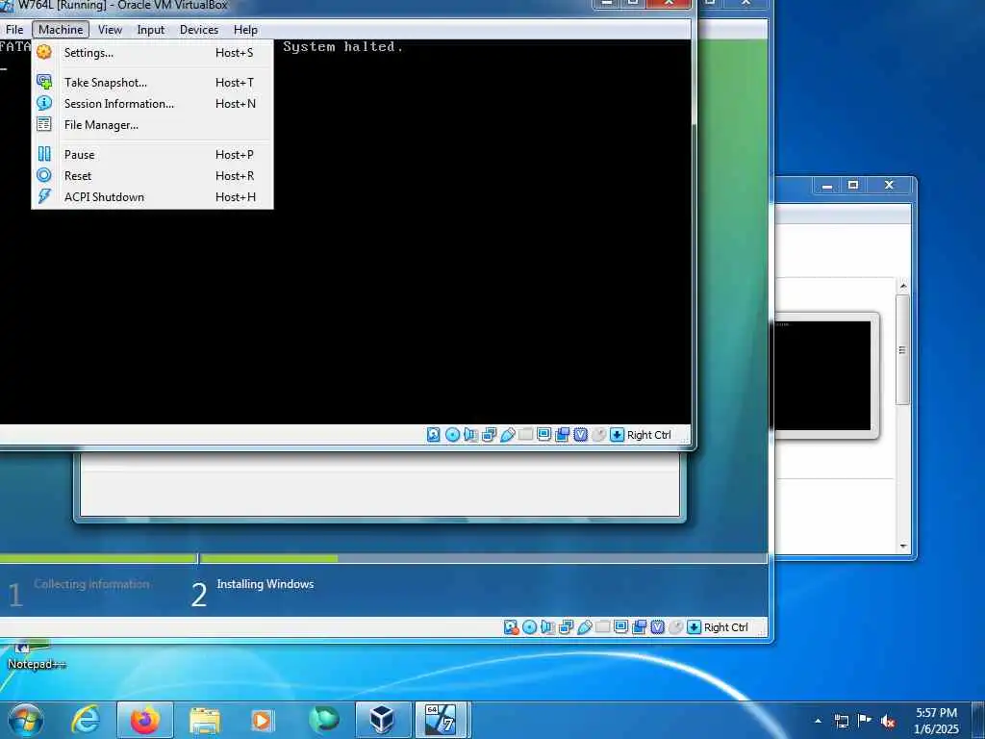Click the scroll down arrow in the right window
Image resolution: width=985 pixels, height=739 pixels.
902,547
